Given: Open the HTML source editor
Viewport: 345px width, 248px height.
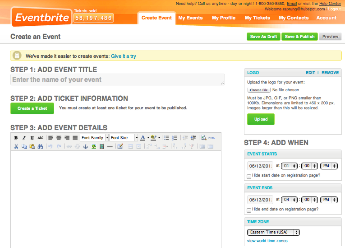Looking at the screenshot, I should (212, 138).
